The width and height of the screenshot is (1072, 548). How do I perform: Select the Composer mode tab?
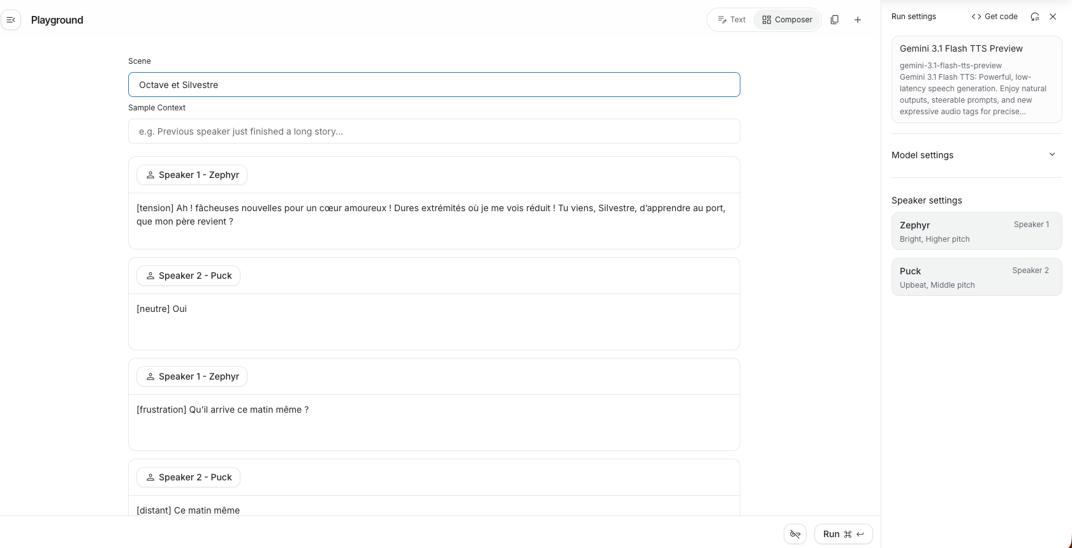[x=788, y=20]
